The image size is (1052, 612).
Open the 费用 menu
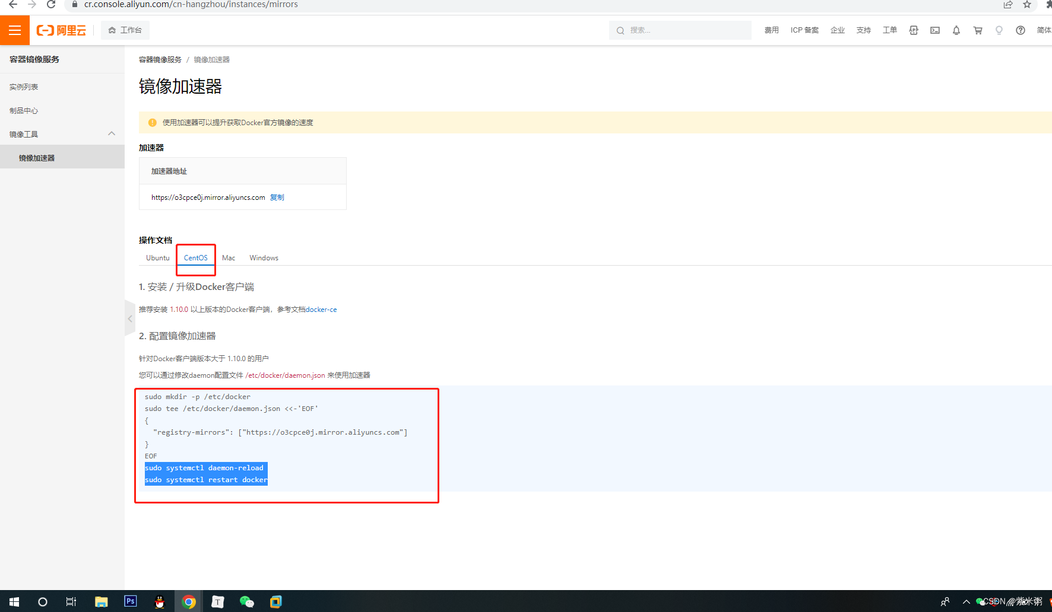[x=771, y=30]
